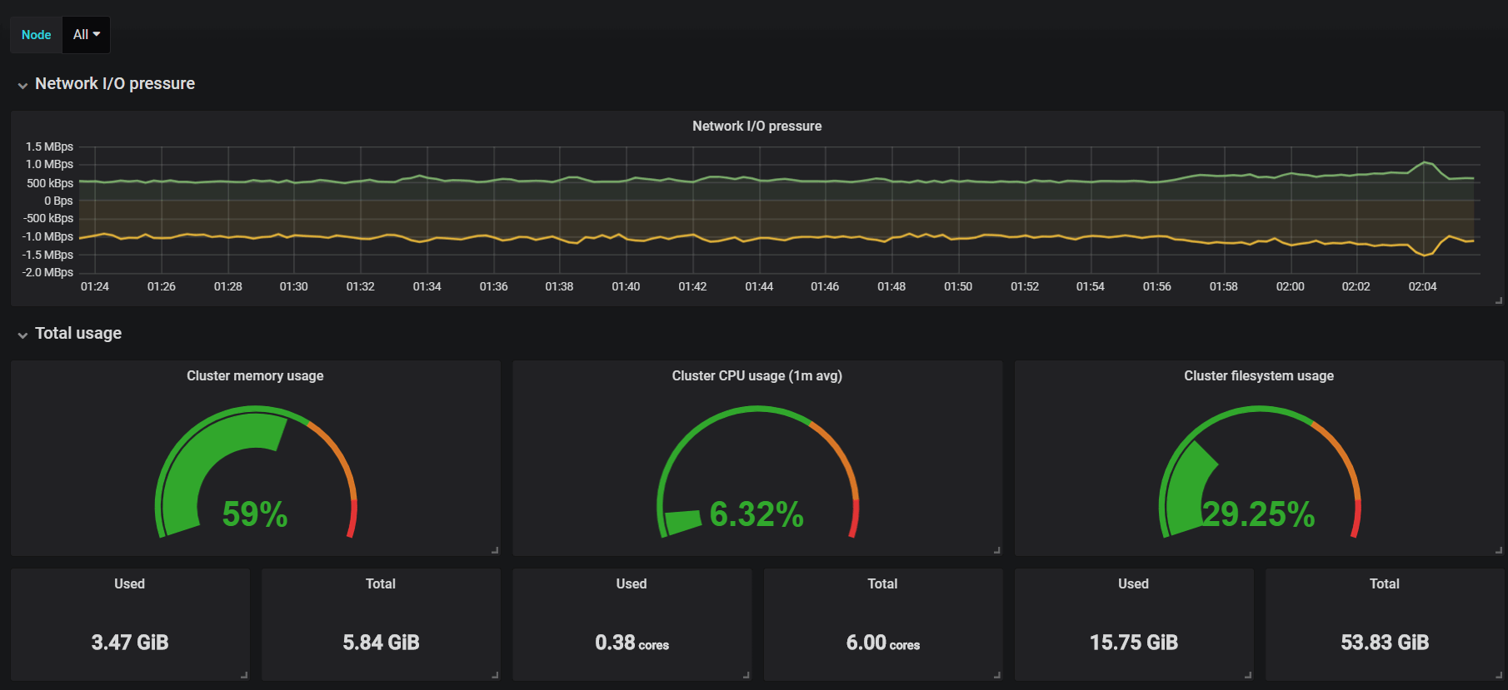Open the Node All dropdown
Viewport: 1508px width, 690px height.
pyautogui.click(x=86, y=35)
